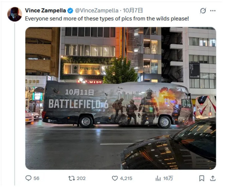Open the @VinceZampella handle link
The image size is (230, 187).
click(x=97, y=10)
